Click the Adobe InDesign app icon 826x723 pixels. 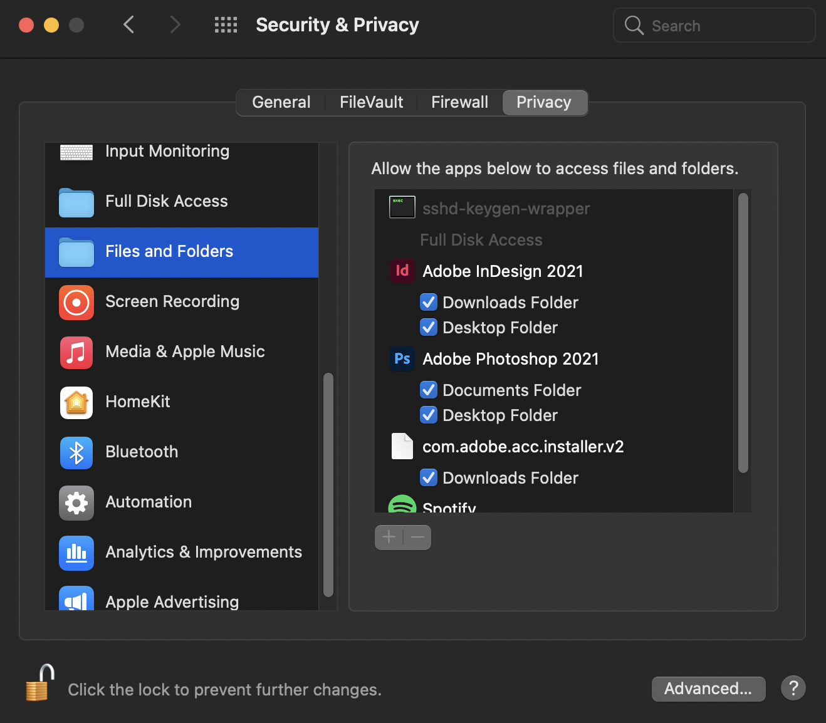point(402,271)
